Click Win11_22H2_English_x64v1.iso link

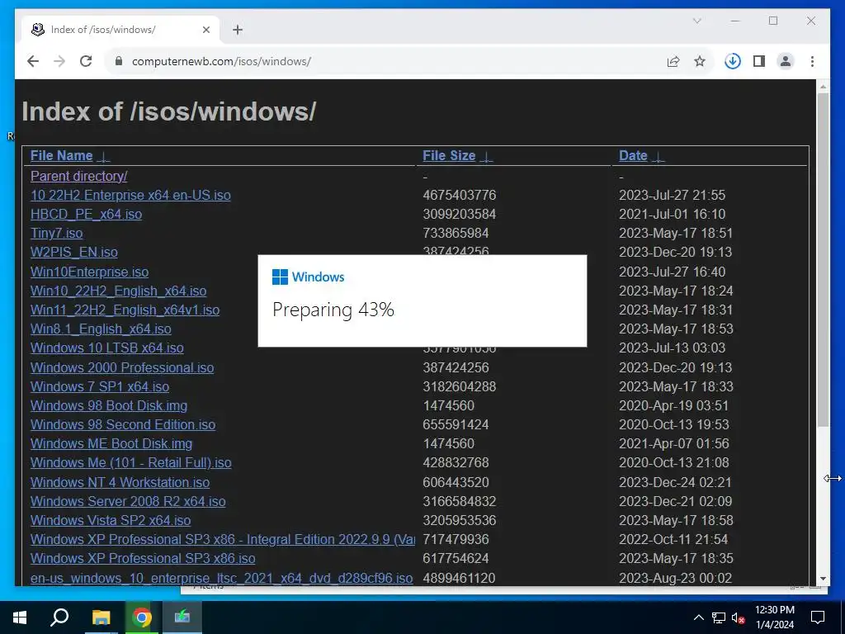[125, 310]
